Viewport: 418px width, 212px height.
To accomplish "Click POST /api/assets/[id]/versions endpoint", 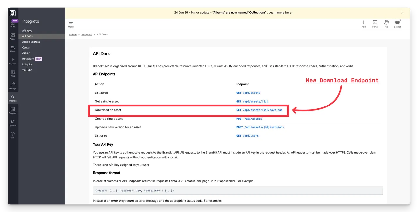I will (x=260, y=127).
